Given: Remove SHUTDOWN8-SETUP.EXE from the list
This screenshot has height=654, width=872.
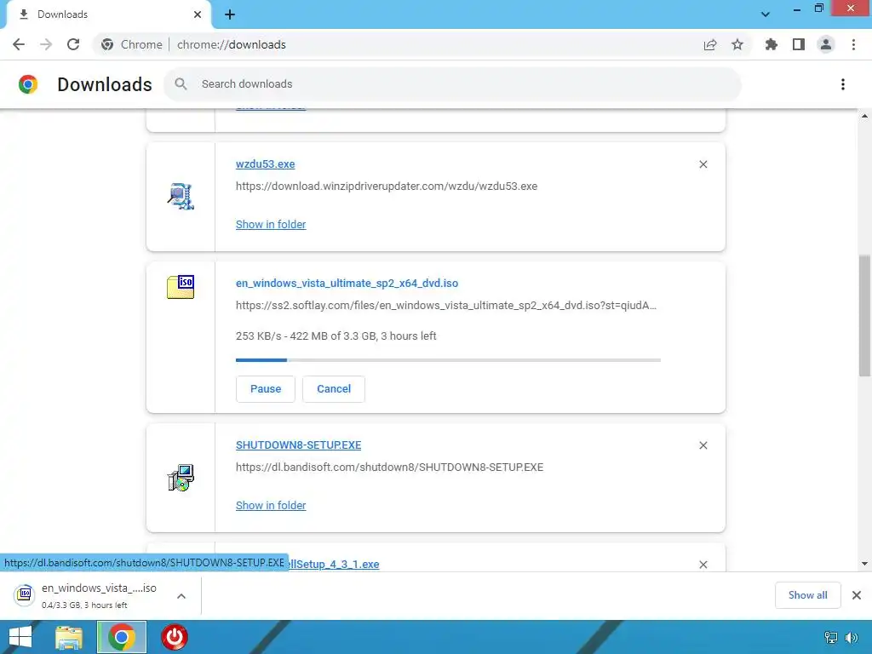Looking at the screenshot, I should coord(703,445).
